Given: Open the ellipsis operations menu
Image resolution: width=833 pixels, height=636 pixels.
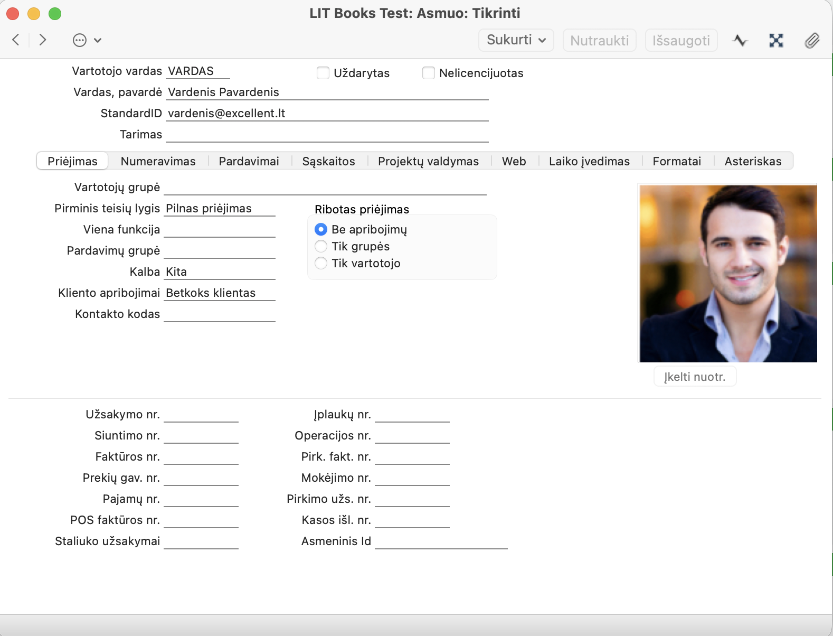Looking at the screenshot, I should pos(87,40).
